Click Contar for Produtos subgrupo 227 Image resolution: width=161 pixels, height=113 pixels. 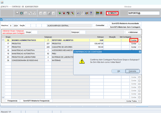coord(134,44)
